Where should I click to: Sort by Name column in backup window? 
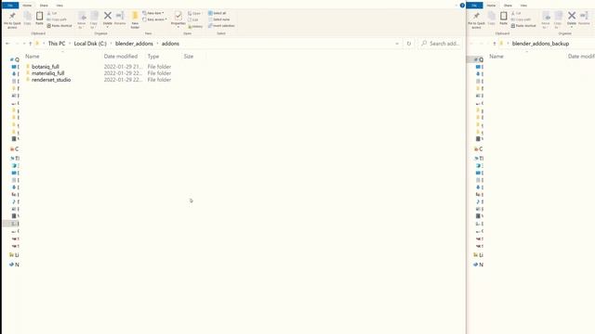(496, 56)
